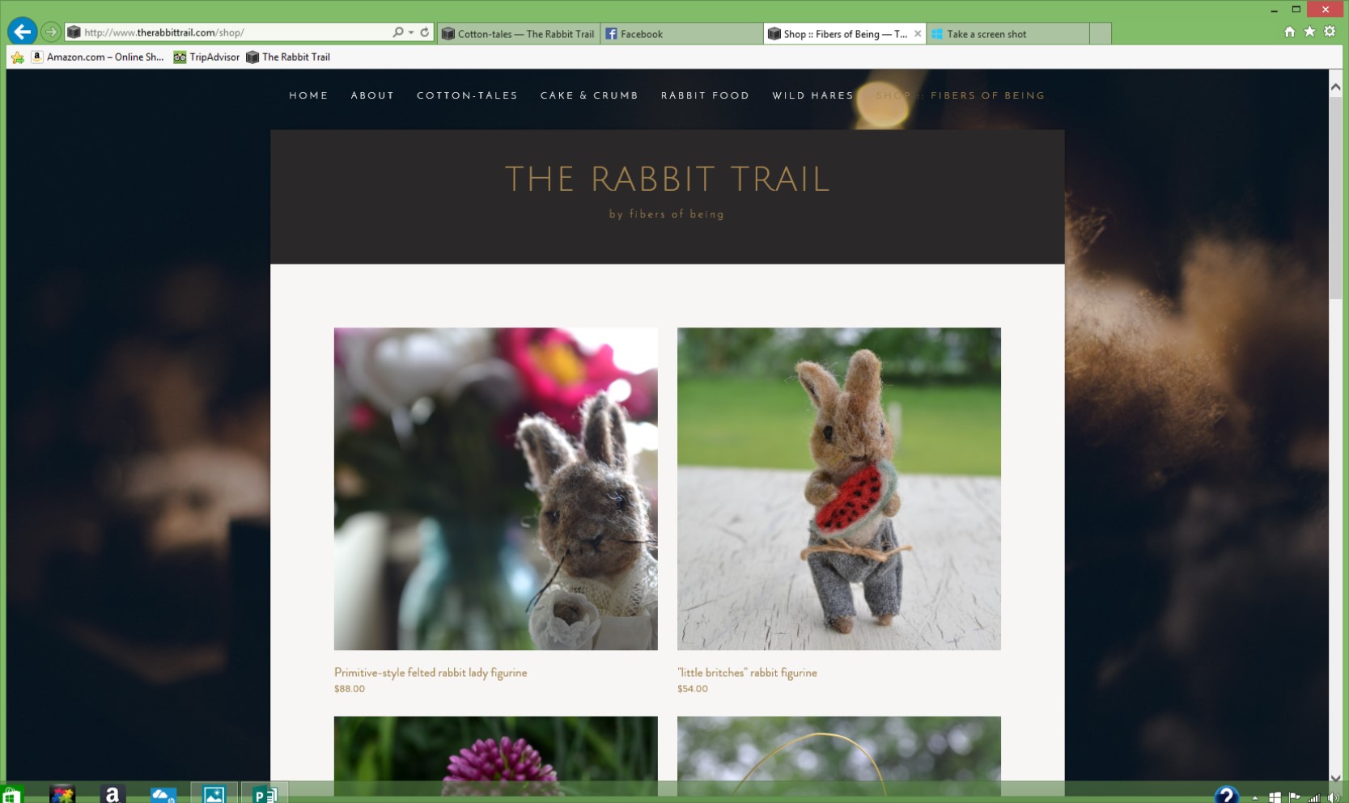Open Windows Store icon in taskbar
1349x803 pixels.
(x=11, y=795)
